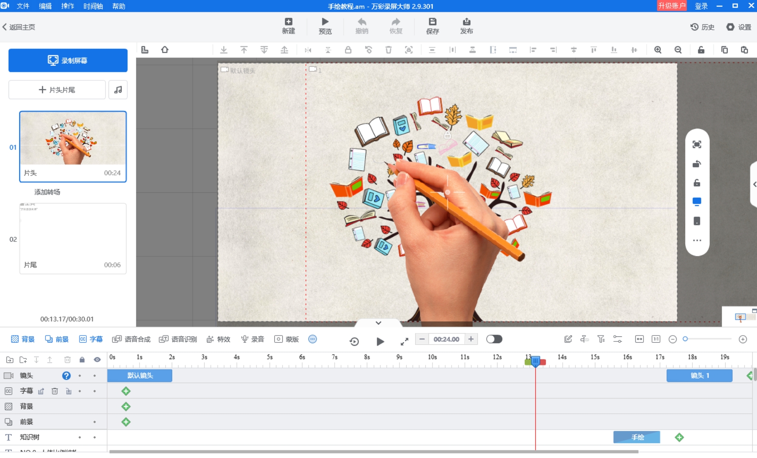Viewport: 757px width, 458px height.
Task: Expand the right side panel arrow
Action: (754, 184)
